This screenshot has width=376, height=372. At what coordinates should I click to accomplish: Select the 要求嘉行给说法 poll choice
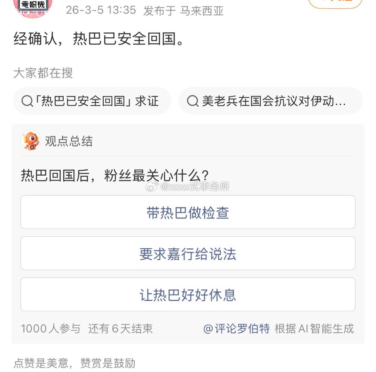click(x=188, y=254)
